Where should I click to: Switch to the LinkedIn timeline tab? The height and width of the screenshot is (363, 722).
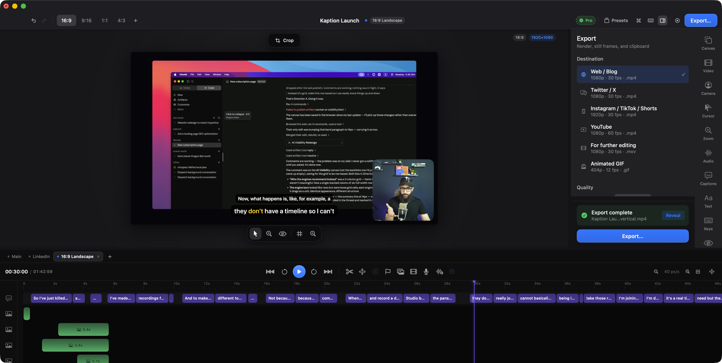click(x=39, y=257)
